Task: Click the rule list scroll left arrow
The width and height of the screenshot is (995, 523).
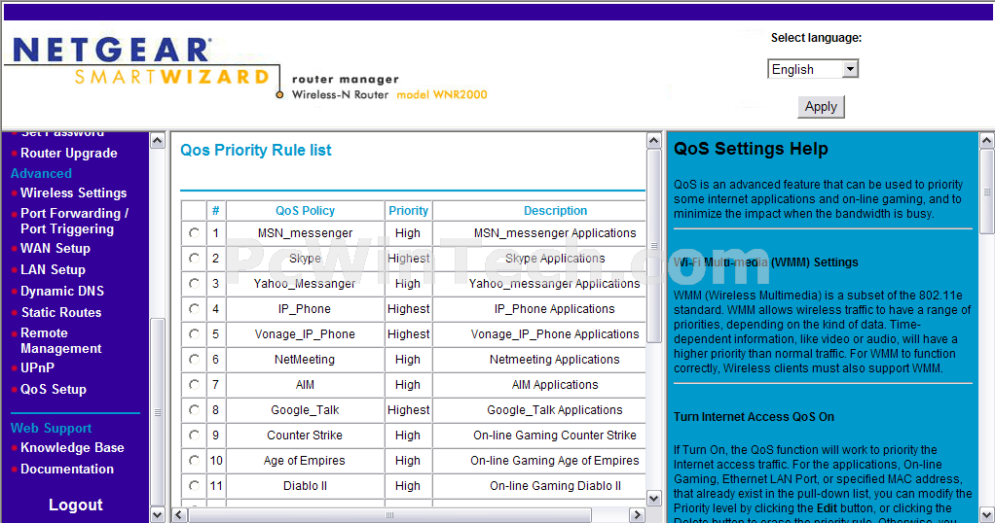Action: 179,515
